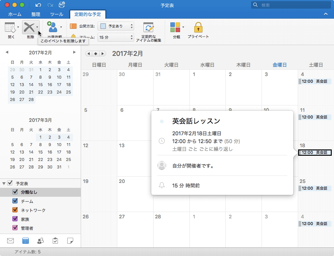Click the search magnifier icon

(255, 5)
